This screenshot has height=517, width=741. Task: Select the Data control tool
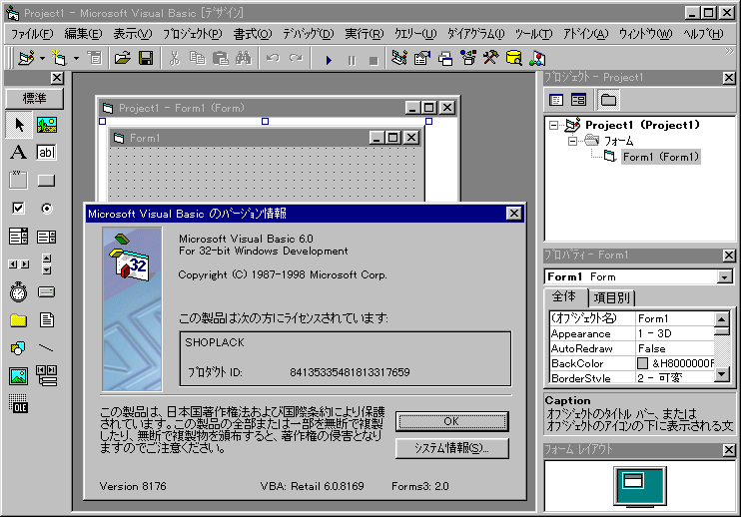47,376
